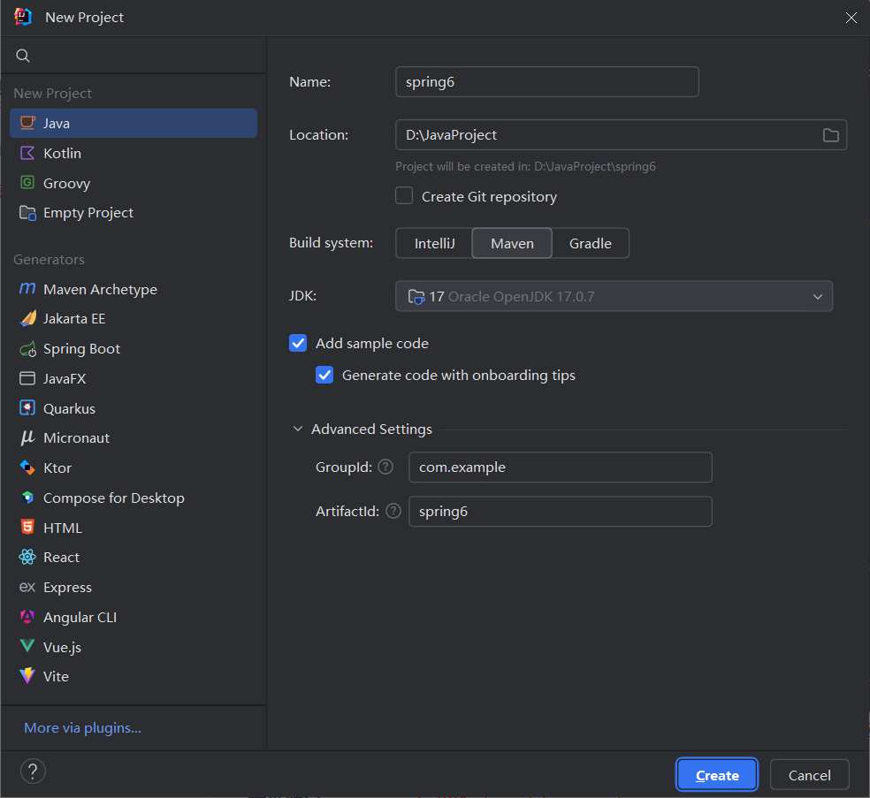Click the ArtifactId input field

[x=560, y=511]
